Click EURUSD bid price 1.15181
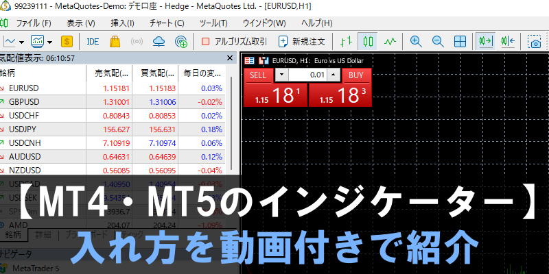Viewport: 549px width, 274px height. (x=116, y=88)
